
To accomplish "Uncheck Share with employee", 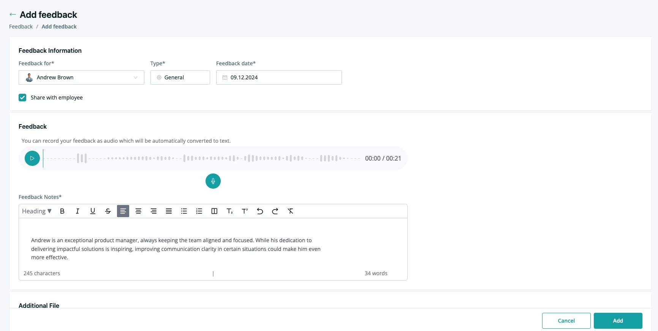I will tap(22, 98).
